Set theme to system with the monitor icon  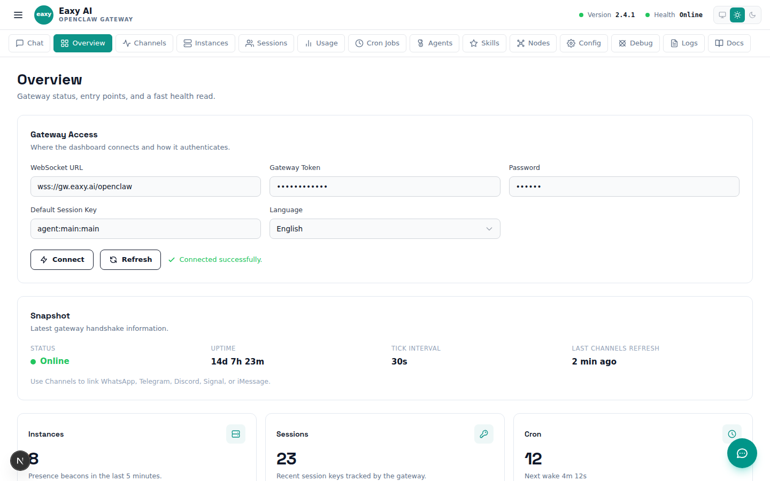tap(722, 15)
